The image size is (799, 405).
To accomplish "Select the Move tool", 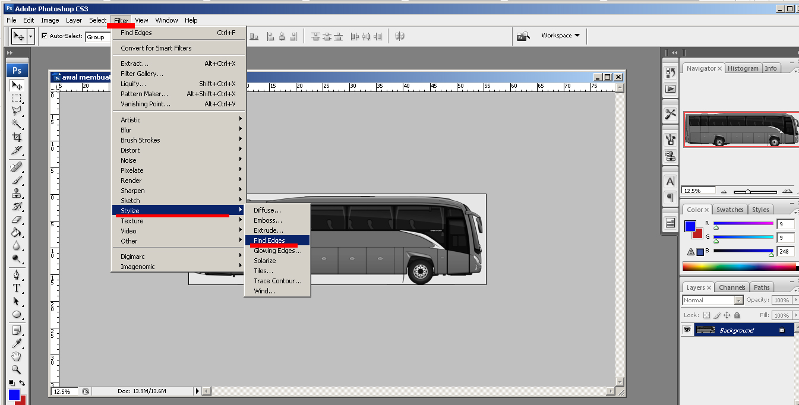I will [16, 87].
